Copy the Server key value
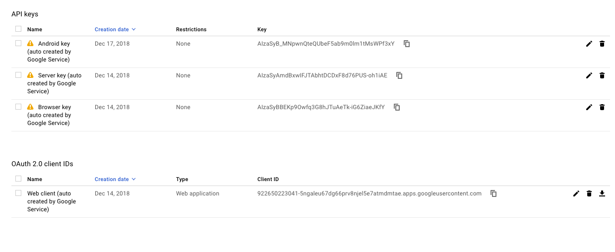Screen dimensions: 615x252 point(399,75)
